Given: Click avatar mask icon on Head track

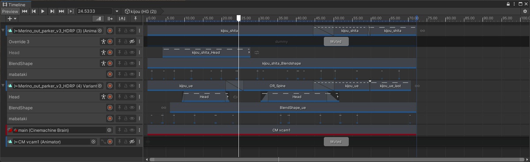Looking at the screenshot, I should (x=103, y=53).
